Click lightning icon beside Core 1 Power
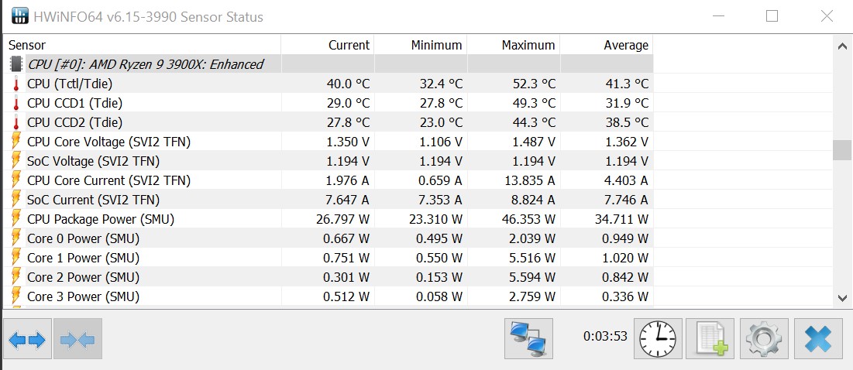 [x=16, y=258]
